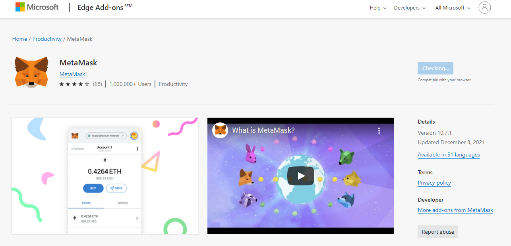Click the Report abuse button
Image resolution: width=511 pixels, height=246 pixels.
tap(438, 232)
